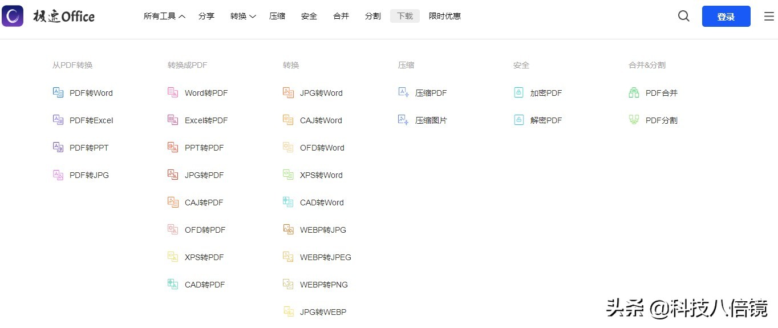Open the Word转PDF link
This screenshot has width=778, height=328.
pyautogui.click(x=206, y=93)
